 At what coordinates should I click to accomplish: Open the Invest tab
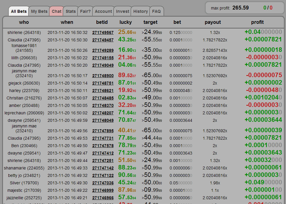pos(123,11)
